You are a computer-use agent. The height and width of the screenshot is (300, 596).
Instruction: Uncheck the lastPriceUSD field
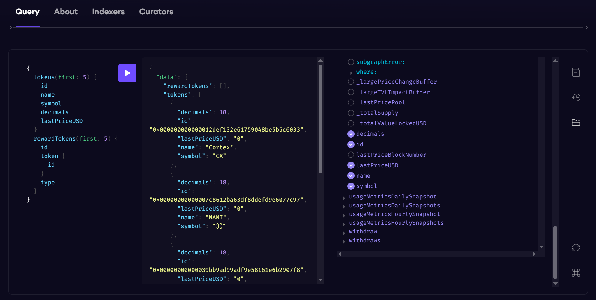tap(351, 165)
